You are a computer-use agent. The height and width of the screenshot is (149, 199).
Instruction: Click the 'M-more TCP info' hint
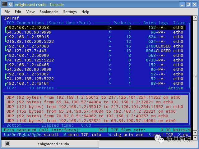point(82,135)
